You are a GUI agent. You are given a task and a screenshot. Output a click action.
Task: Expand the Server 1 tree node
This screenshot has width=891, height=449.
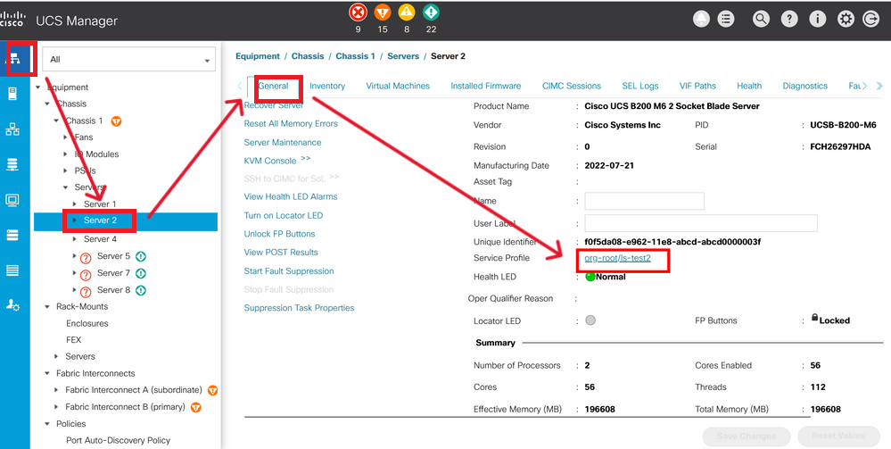tap(75, 204)
